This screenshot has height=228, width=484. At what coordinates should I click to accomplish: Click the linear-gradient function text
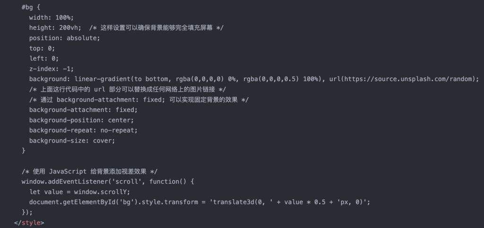(100, 79)
